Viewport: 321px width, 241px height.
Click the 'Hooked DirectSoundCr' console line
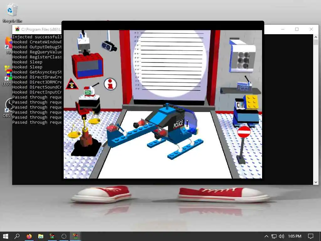click(37, 87)
